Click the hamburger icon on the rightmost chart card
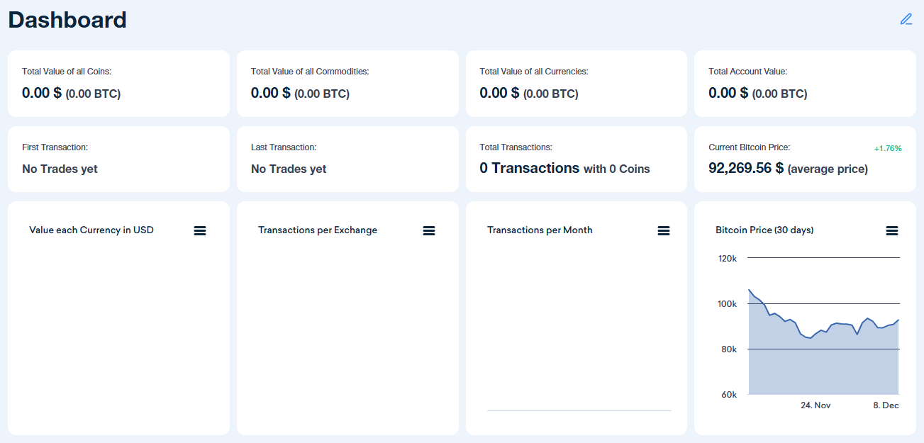 (x=892, y=230)
